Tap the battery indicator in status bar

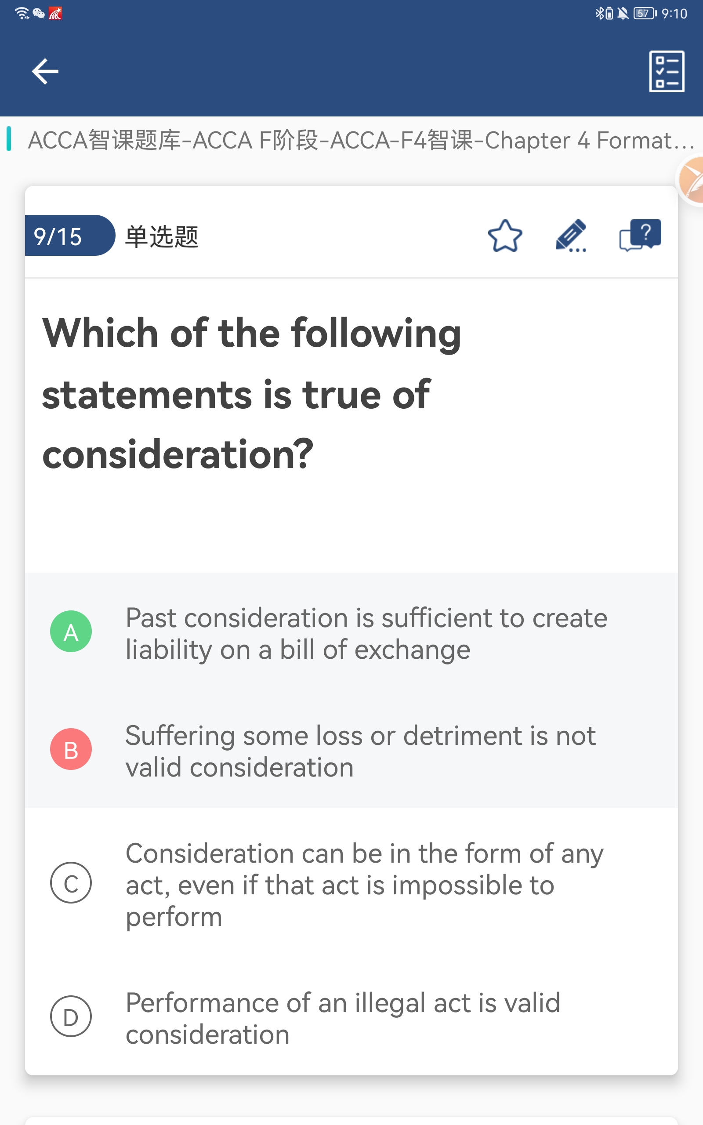(x=645, y=14)
